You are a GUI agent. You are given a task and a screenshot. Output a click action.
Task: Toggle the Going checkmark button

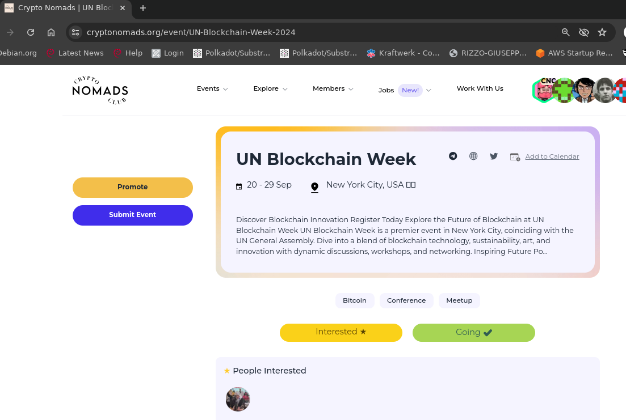tap(473, 333)
